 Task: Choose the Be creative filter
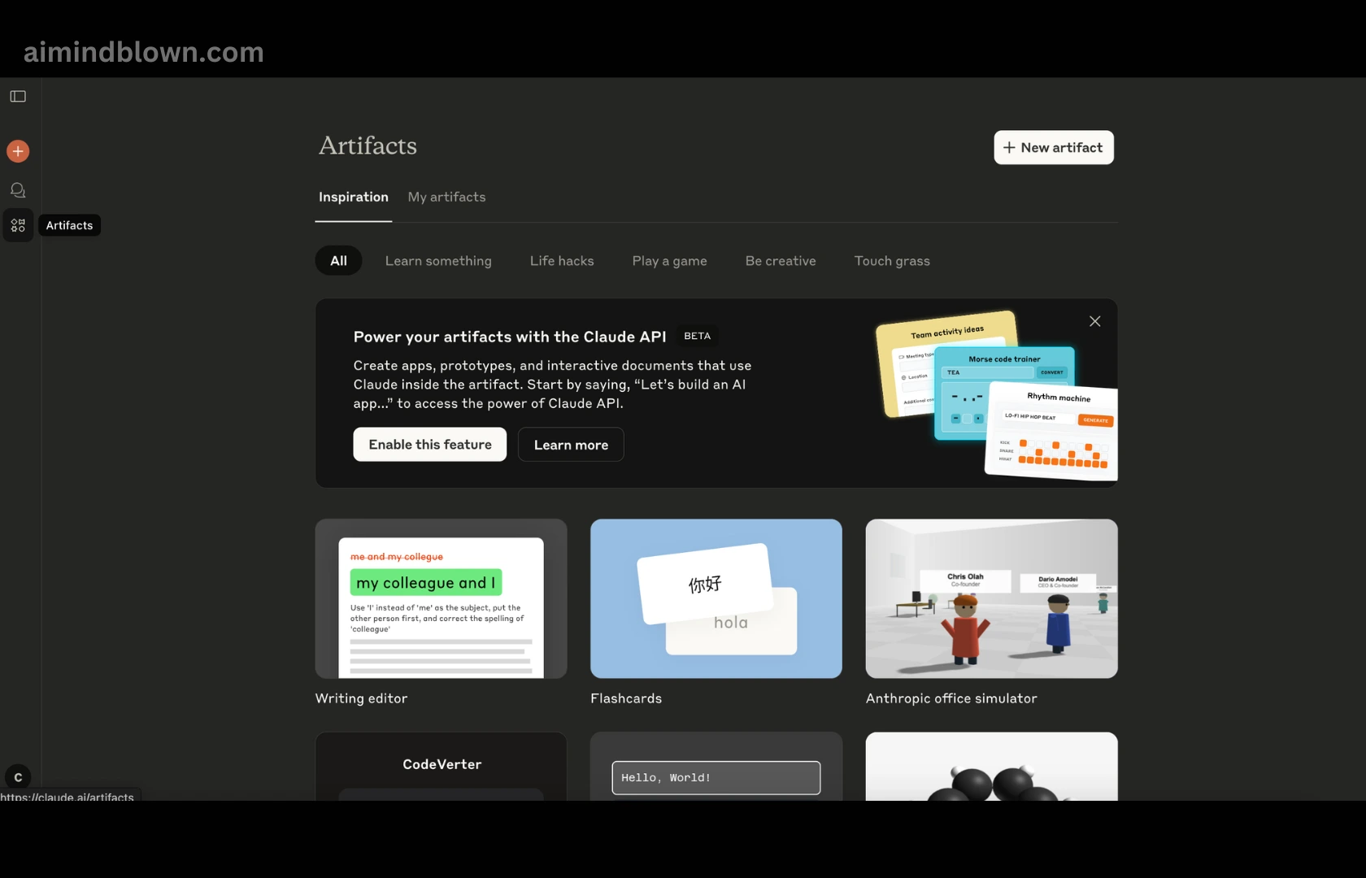pyautogui.click(x=780, y=261)
